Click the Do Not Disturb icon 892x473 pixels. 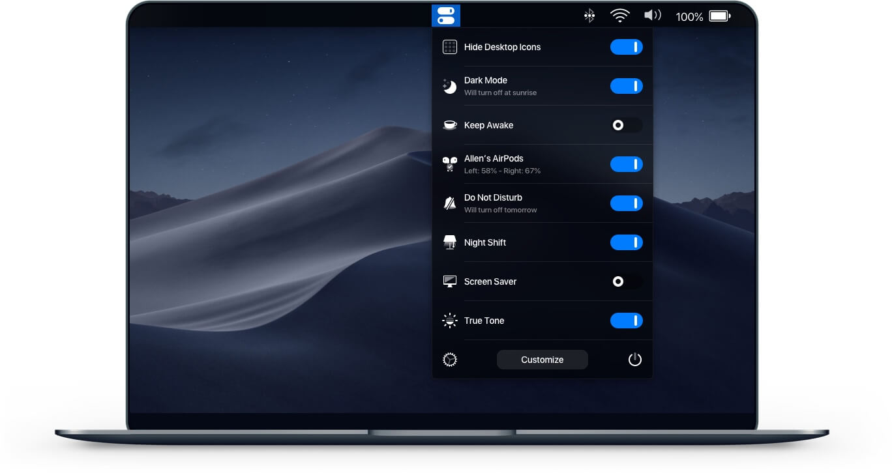pos(449,203)
